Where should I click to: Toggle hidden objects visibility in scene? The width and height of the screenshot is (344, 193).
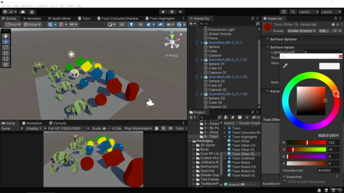click(x=161, y=25)
